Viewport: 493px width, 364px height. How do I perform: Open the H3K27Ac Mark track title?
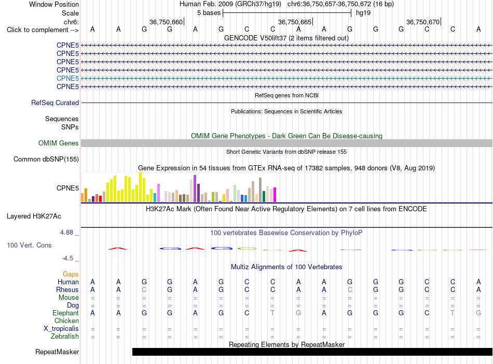[x=286, y=209]
